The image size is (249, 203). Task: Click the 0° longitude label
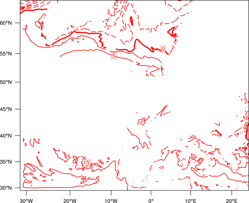pos(151,201)
